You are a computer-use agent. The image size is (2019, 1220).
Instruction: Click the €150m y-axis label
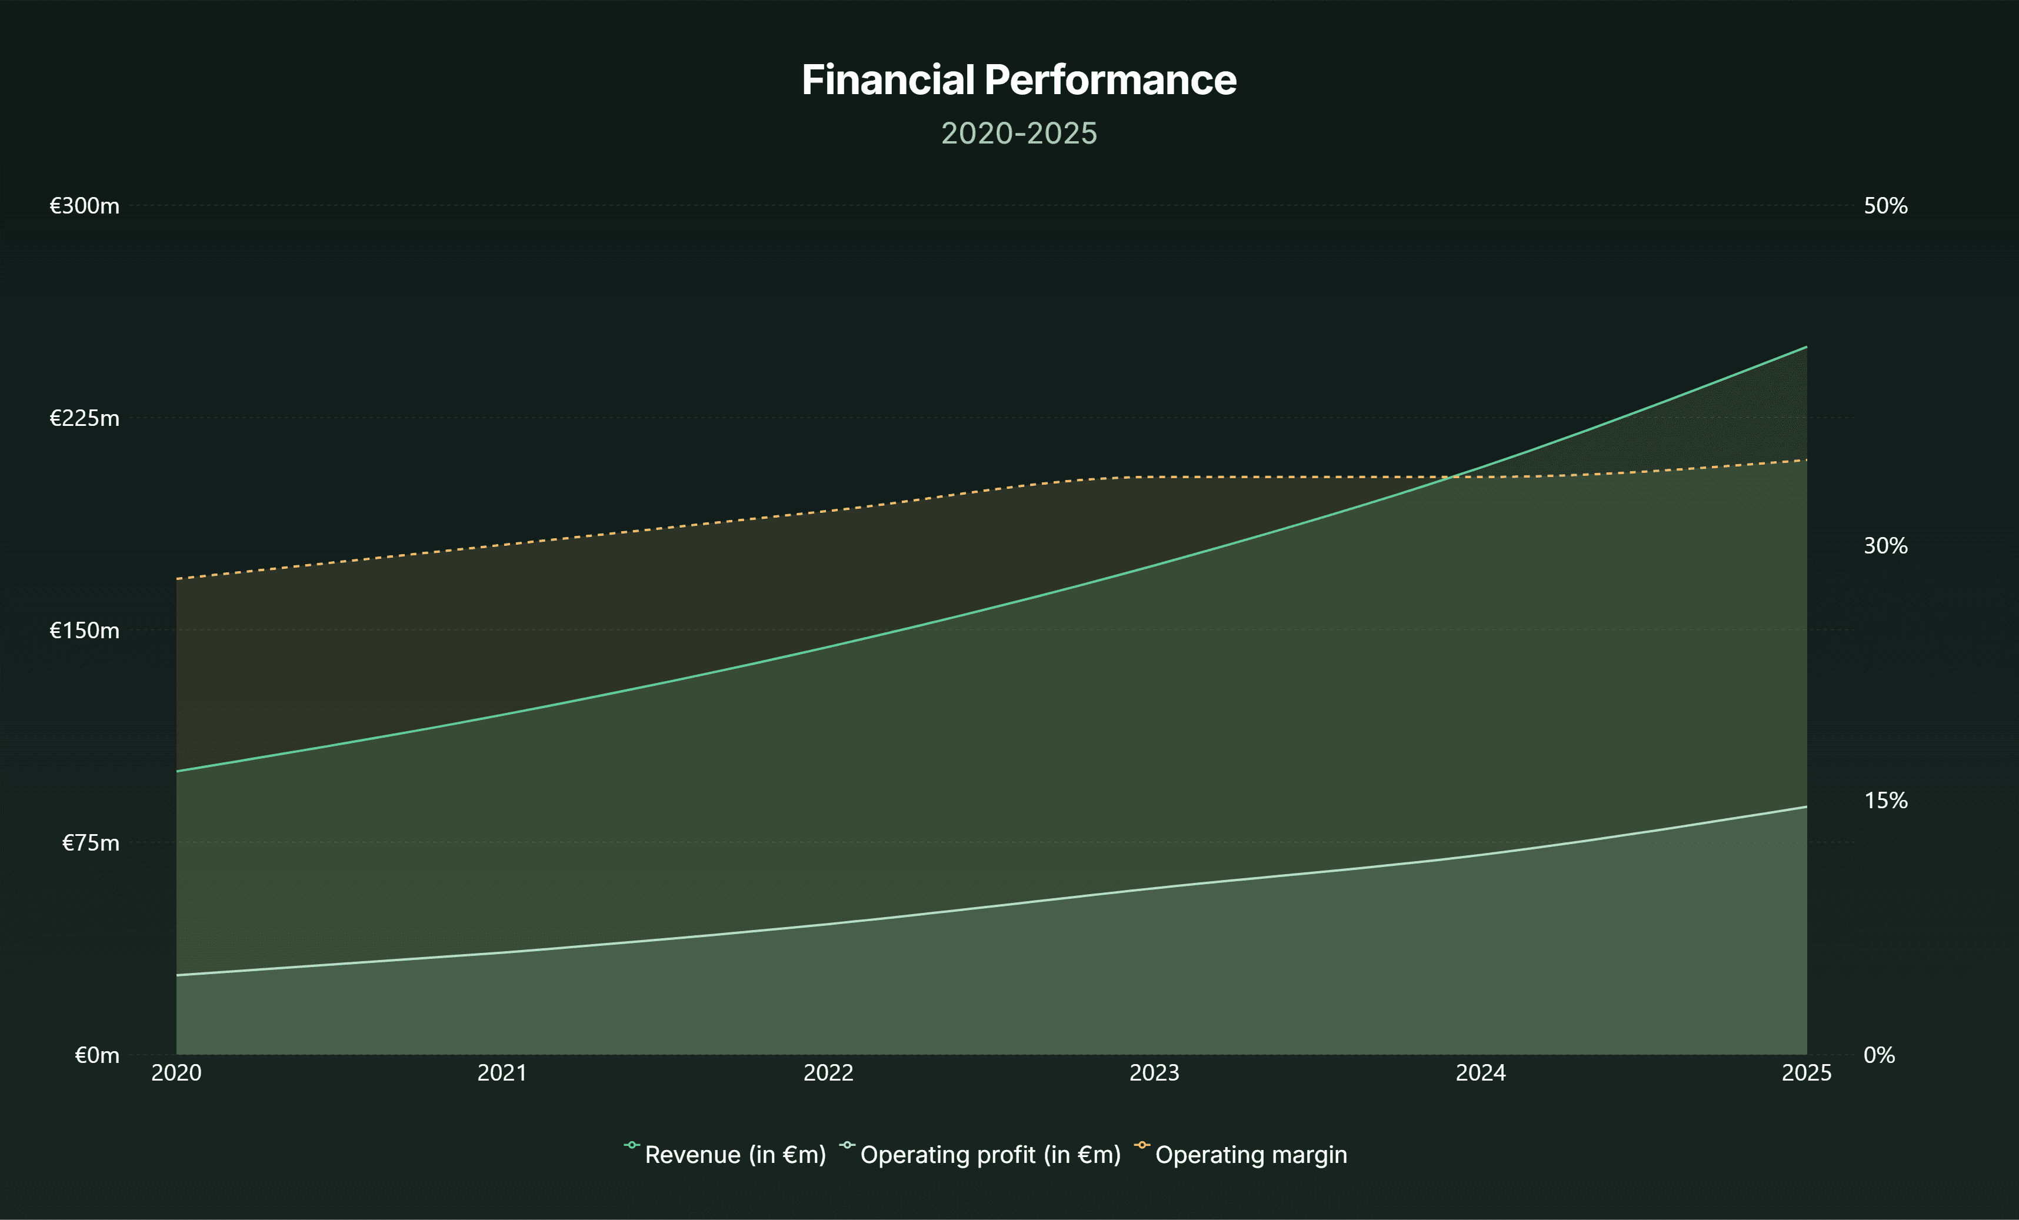[84, 631]
